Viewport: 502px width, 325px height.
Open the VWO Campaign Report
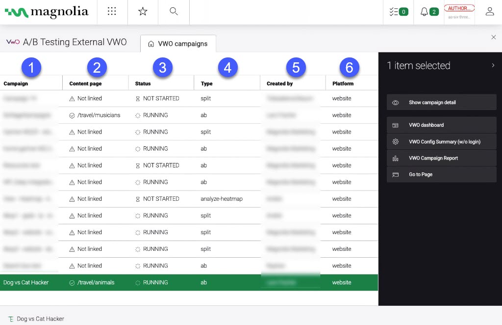coord(441,158)
